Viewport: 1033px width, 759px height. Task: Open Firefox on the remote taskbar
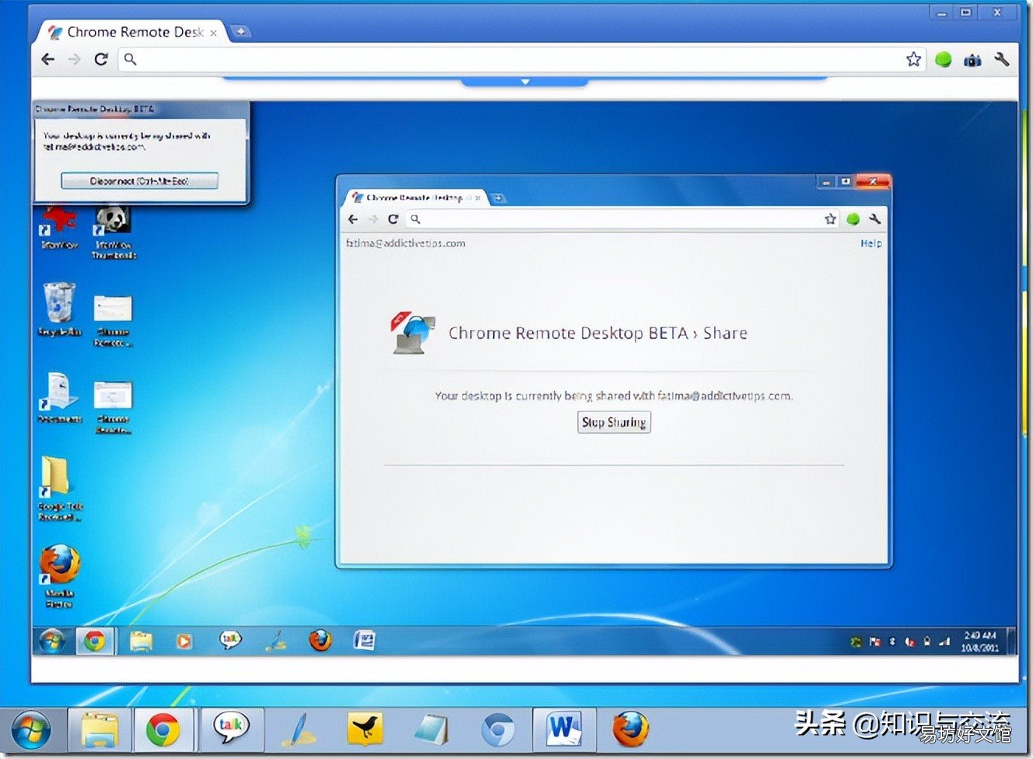[x=320, y=640]
